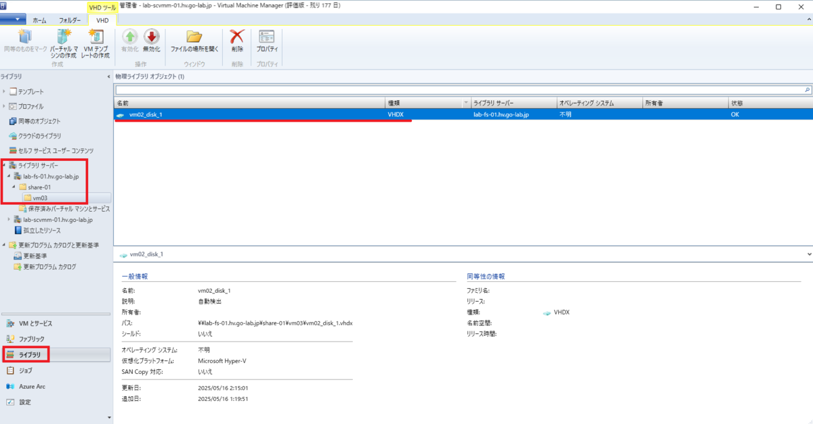Sort by Operating System (オペレーティング システム) column header
Viewport: 813px width, 424px height.
point(599,103)
